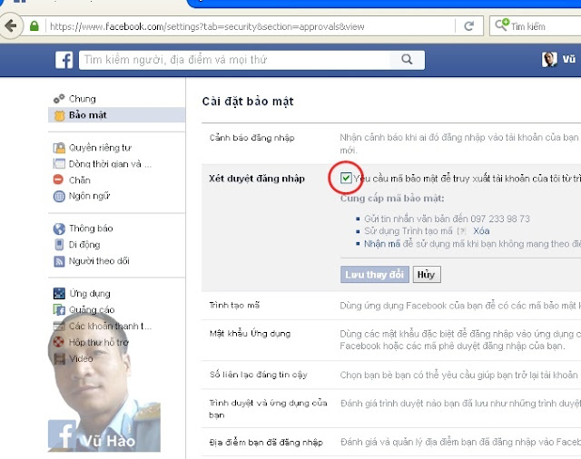Click the browser search engine magnifier icon

point(502,25)
